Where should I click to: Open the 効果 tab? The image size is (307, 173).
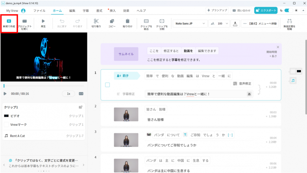tap(126, 11)
